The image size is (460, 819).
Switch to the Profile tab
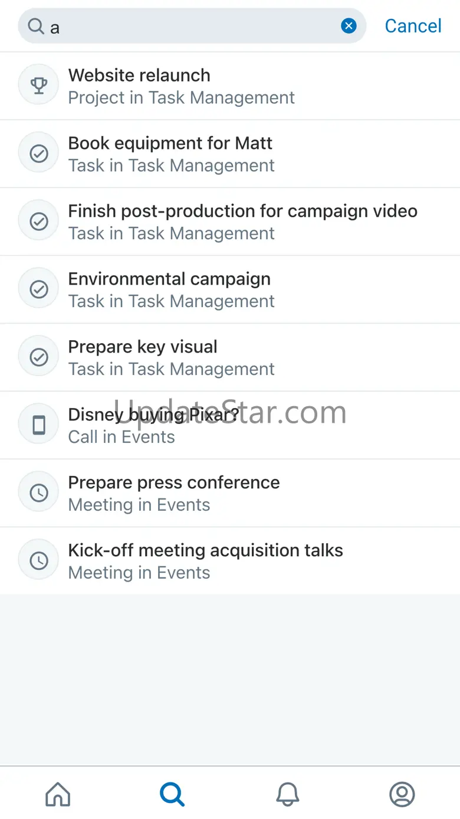(402, 794)
